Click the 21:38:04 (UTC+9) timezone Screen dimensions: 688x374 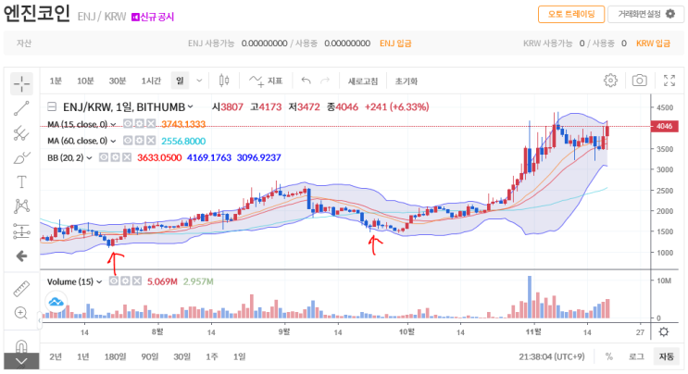pos(552,357)
